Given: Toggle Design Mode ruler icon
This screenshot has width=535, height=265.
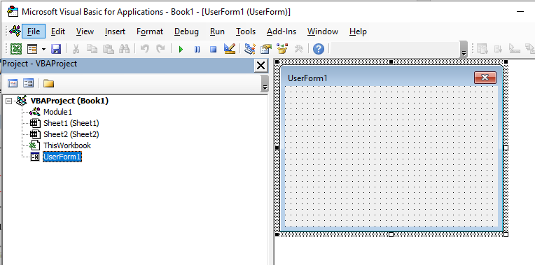Looking at the screenshot, I should click(x=230, y=49).
